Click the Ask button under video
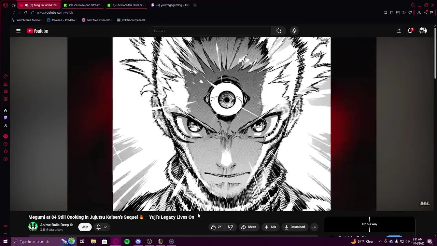Screen dimensions: 437x246 pyautogui.click(x=270, y=227)
